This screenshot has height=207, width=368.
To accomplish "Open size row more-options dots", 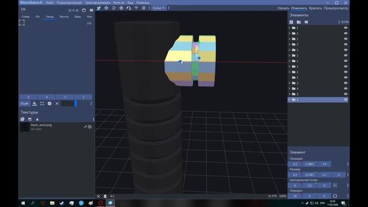I will click(x=347, y=175).
